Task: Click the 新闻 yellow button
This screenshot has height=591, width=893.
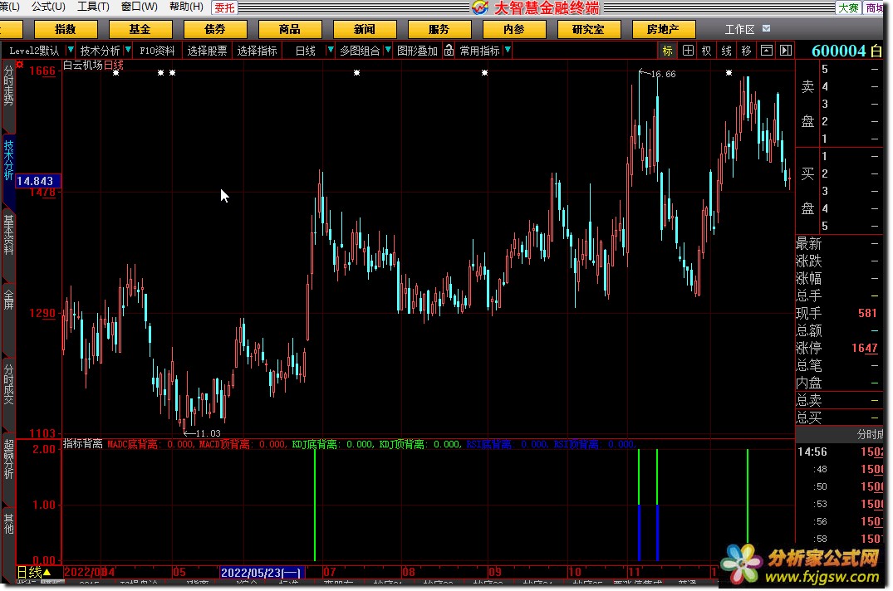Action: click(365, 29)
